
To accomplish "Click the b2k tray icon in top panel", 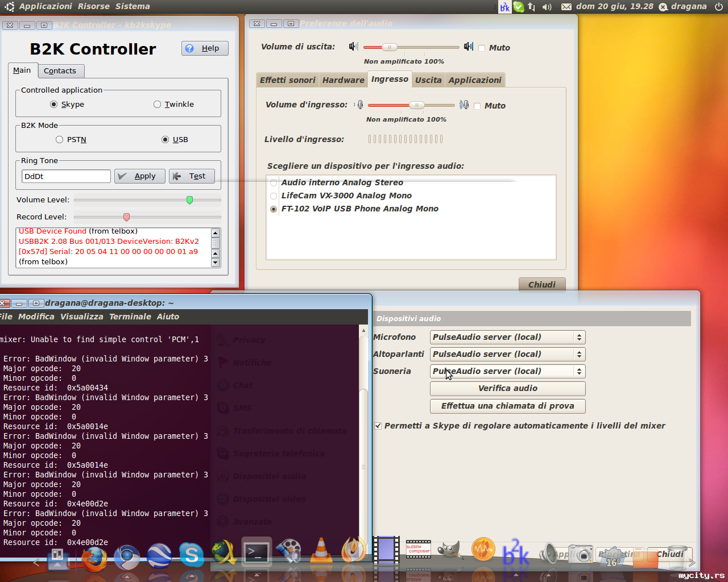I will coord(504,7).
